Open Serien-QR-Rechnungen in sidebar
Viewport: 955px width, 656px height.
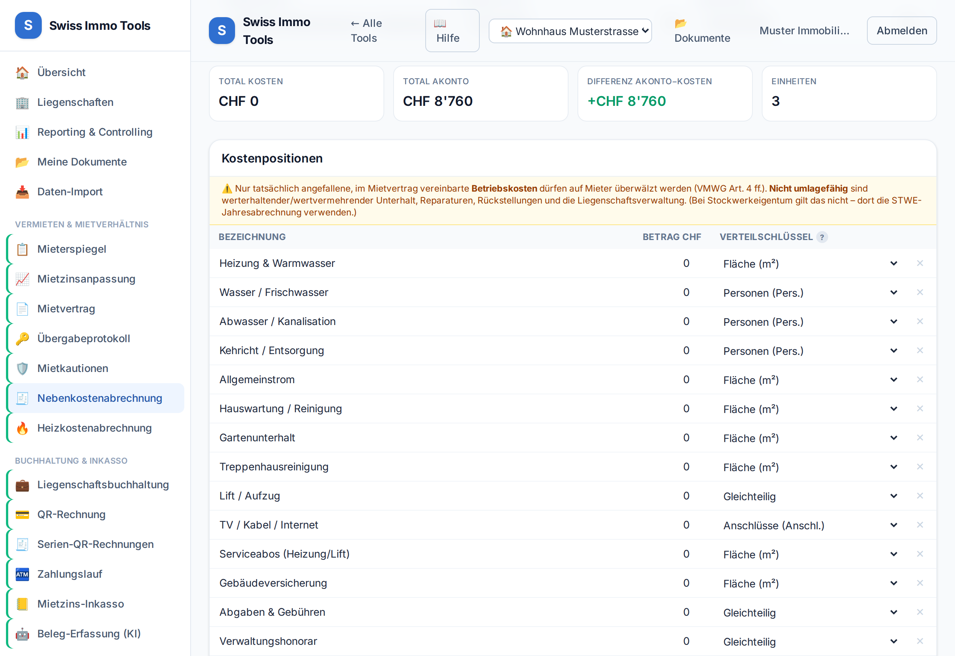(x=95, y=544)
